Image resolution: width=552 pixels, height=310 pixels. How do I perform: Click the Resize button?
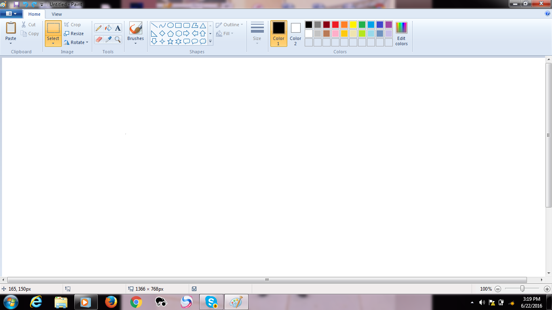[x=75, y=33]
